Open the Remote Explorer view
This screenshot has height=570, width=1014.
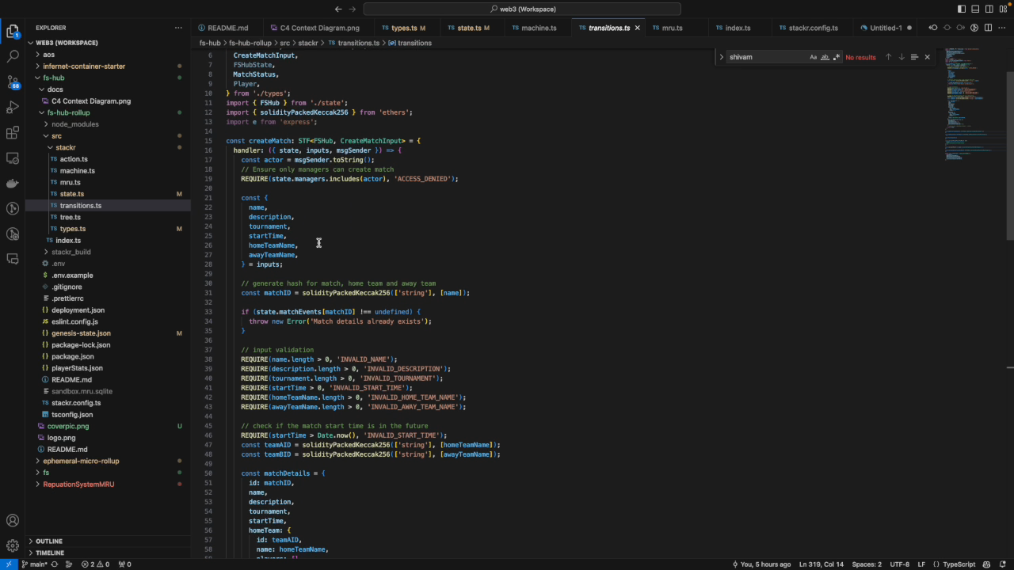[x=13, y=158]
